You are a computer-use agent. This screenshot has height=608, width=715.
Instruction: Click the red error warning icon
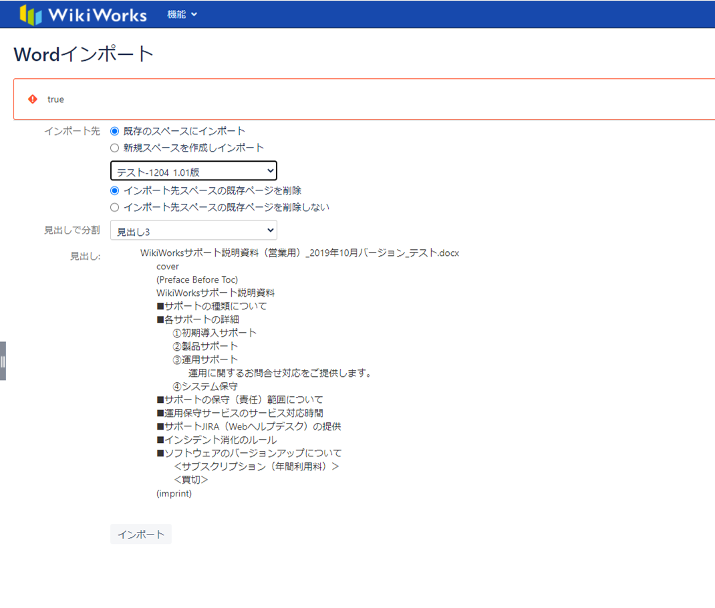33,100
